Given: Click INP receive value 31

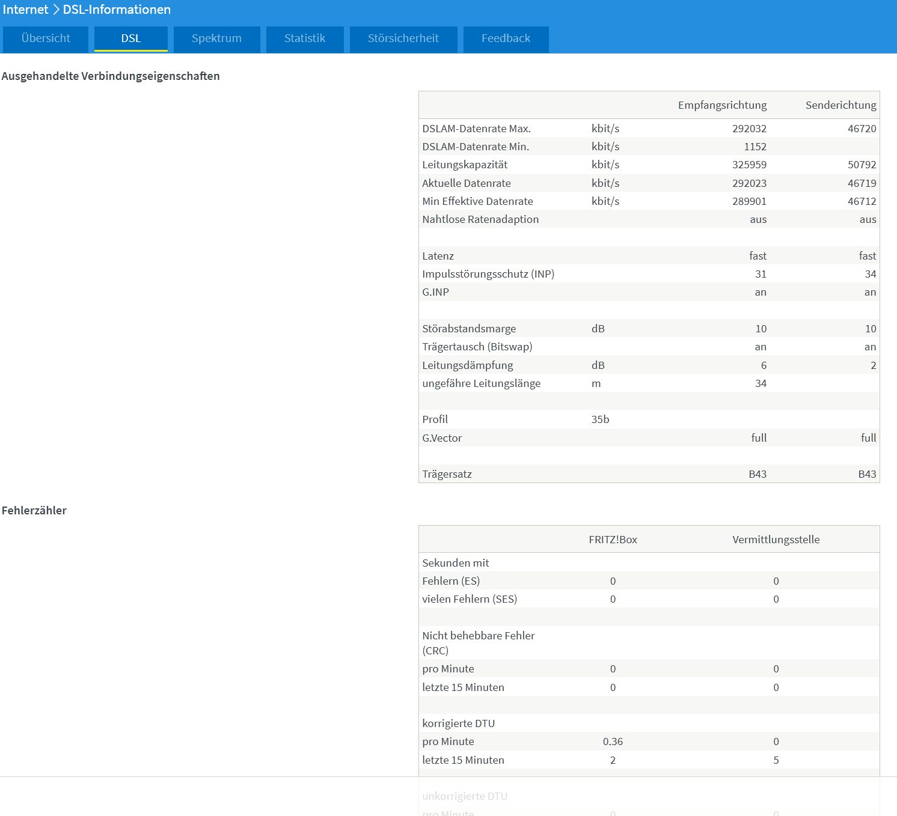Looking at the screenshot, I should tap(761, 274).
